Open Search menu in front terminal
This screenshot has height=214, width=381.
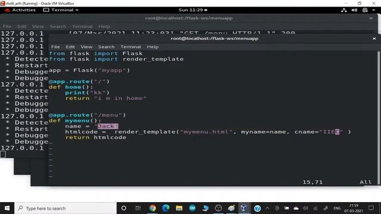[106, 47]
